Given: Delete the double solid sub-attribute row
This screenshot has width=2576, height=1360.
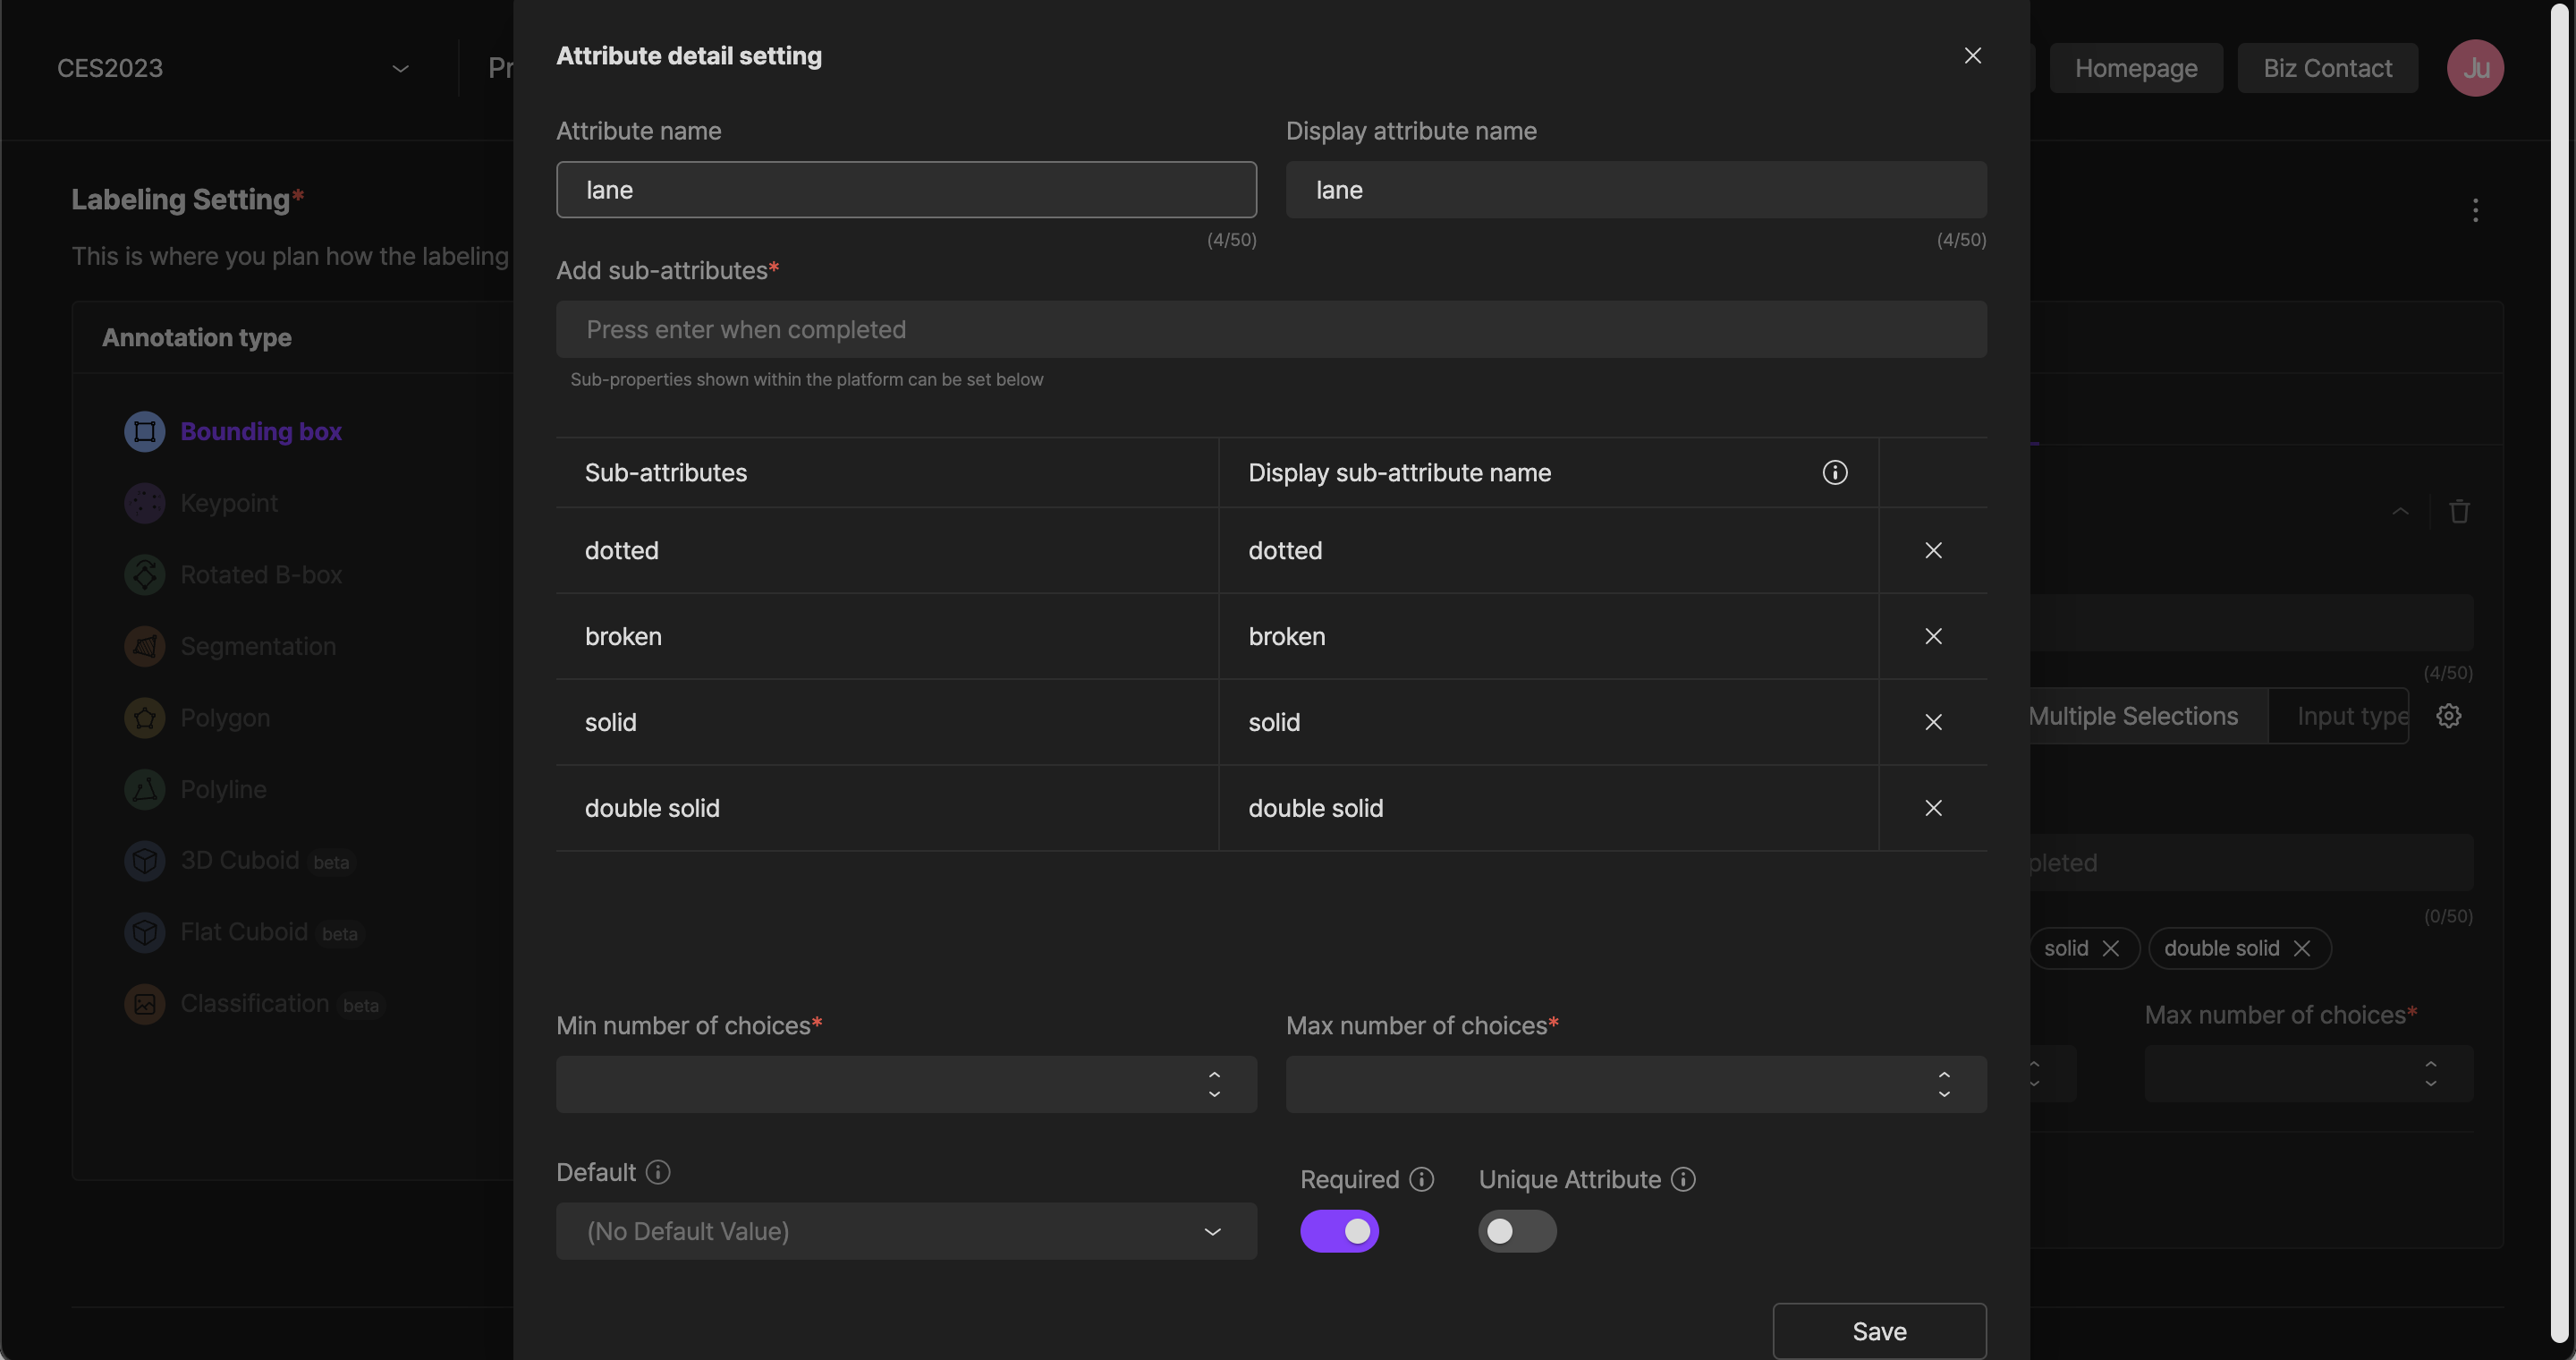Looking at the screenshot, I should tap(1933, 808).
